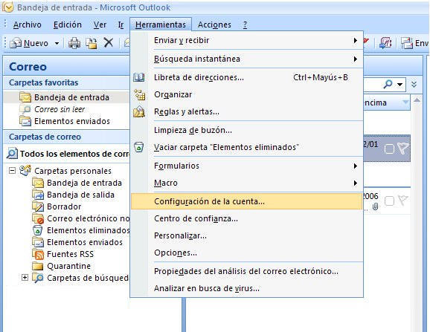Image resolution: width=430 pixels, height=332 pixels.
Task: Click the Herramientas menu title
Action: click(161, 25)
